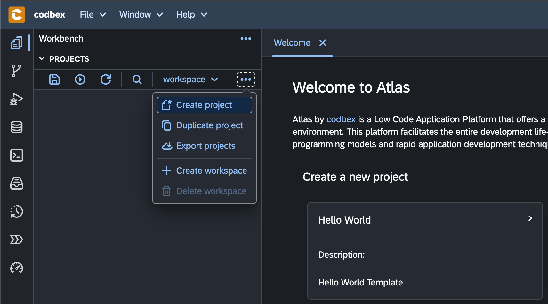Viewport: 548px width, 304px height.
Task: Click the Save all icon in Projects toolbar
Action: (x=54, y=79)
